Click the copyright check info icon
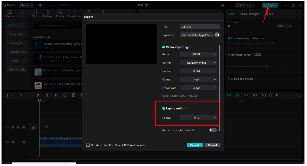 (193, 130)
